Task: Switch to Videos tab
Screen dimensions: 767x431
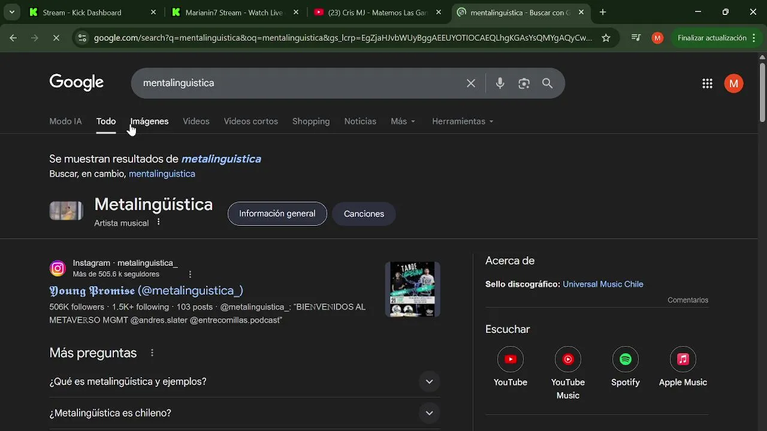Action: (x=196, y=122)
